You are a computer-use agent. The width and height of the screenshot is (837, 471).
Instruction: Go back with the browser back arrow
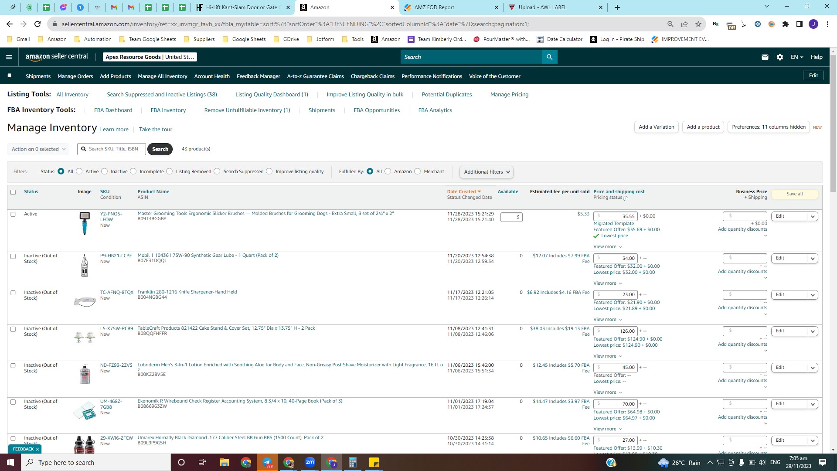[10, 24]
